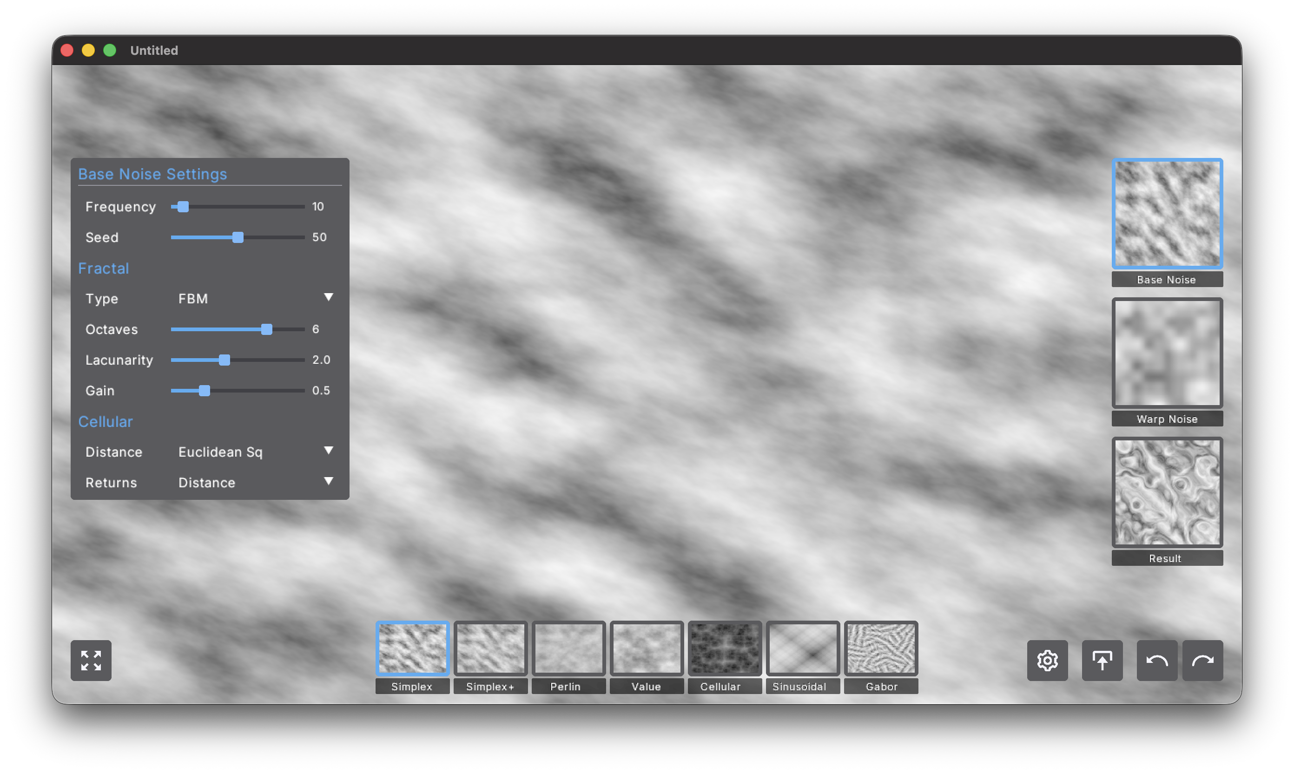This screenshot has width=1294, height=773.
Task: Click the export upload arrow icon
Action: (x=1102, y=660)
